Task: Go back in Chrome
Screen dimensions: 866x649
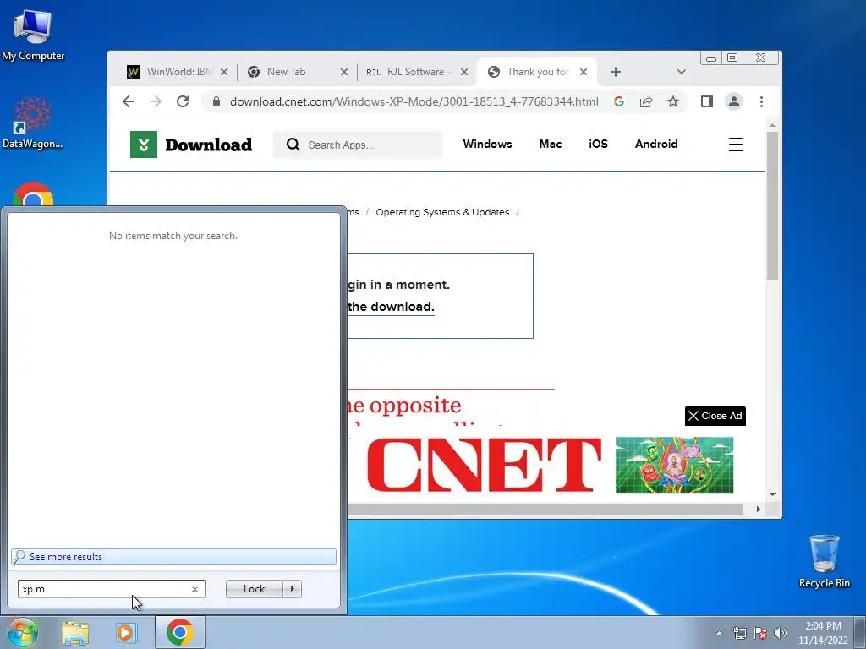Action: 129,101
